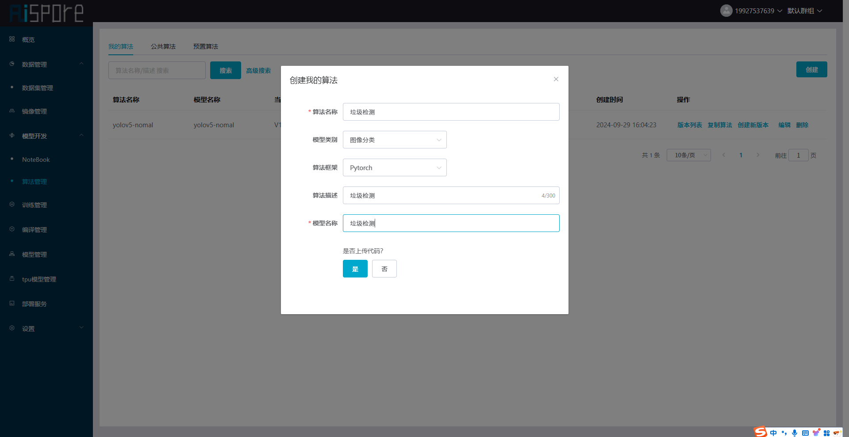Choose 否 to skip code upload
The image size is (849, 437).
click(384, 269)
